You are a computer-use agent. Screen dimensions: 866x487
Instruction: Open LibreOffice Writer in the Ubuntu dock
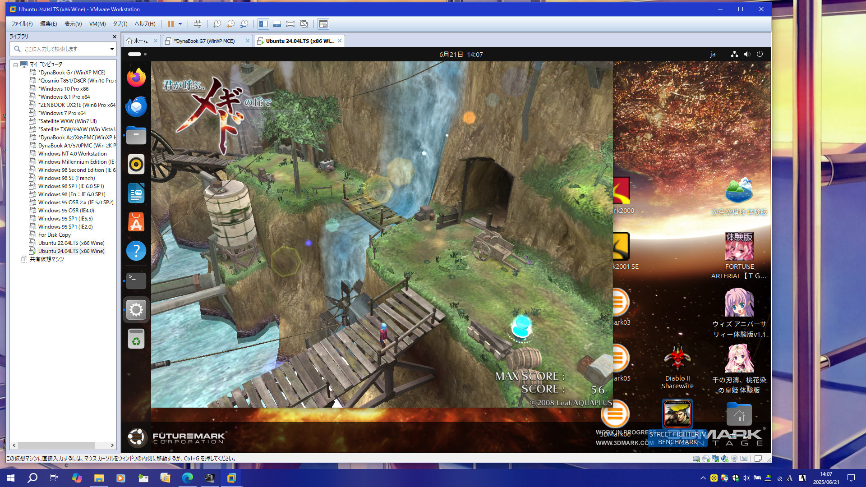point(136,193)
